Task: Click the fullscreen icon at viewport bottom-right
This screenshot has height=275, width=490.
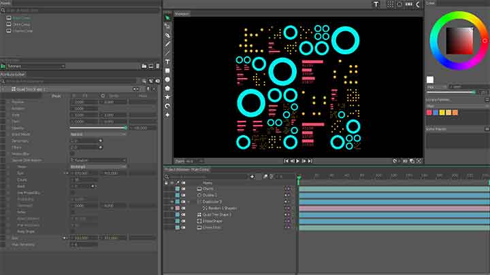Action: click(x=419, y=161)
